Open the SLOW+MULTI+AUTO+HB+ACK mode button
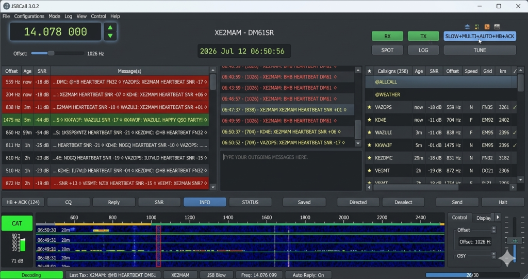Viewport: 528px width, 279px height. 480,36
